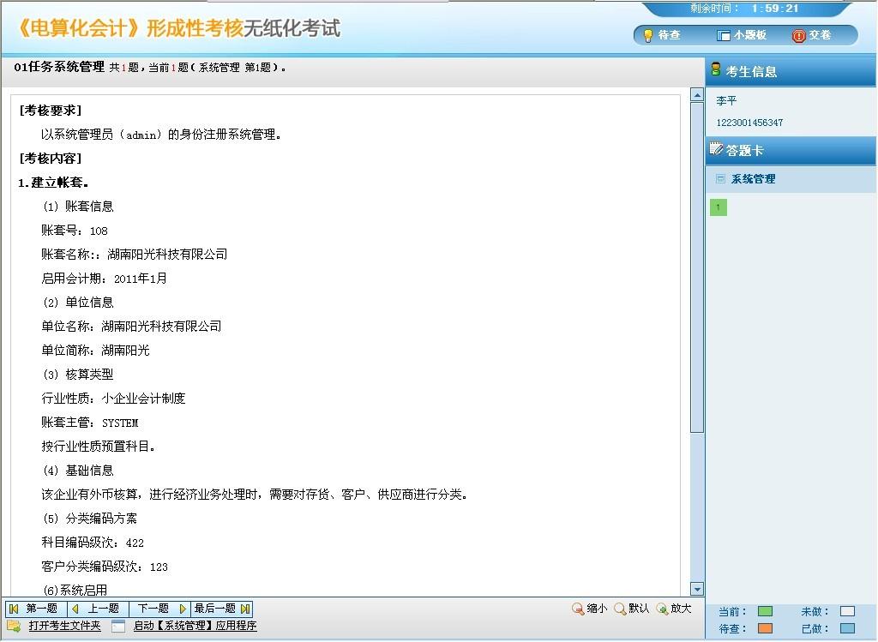This screenshot has width=878, height=642.
Task: Click the scrollbar down arrow
Action: pos(696,588)
